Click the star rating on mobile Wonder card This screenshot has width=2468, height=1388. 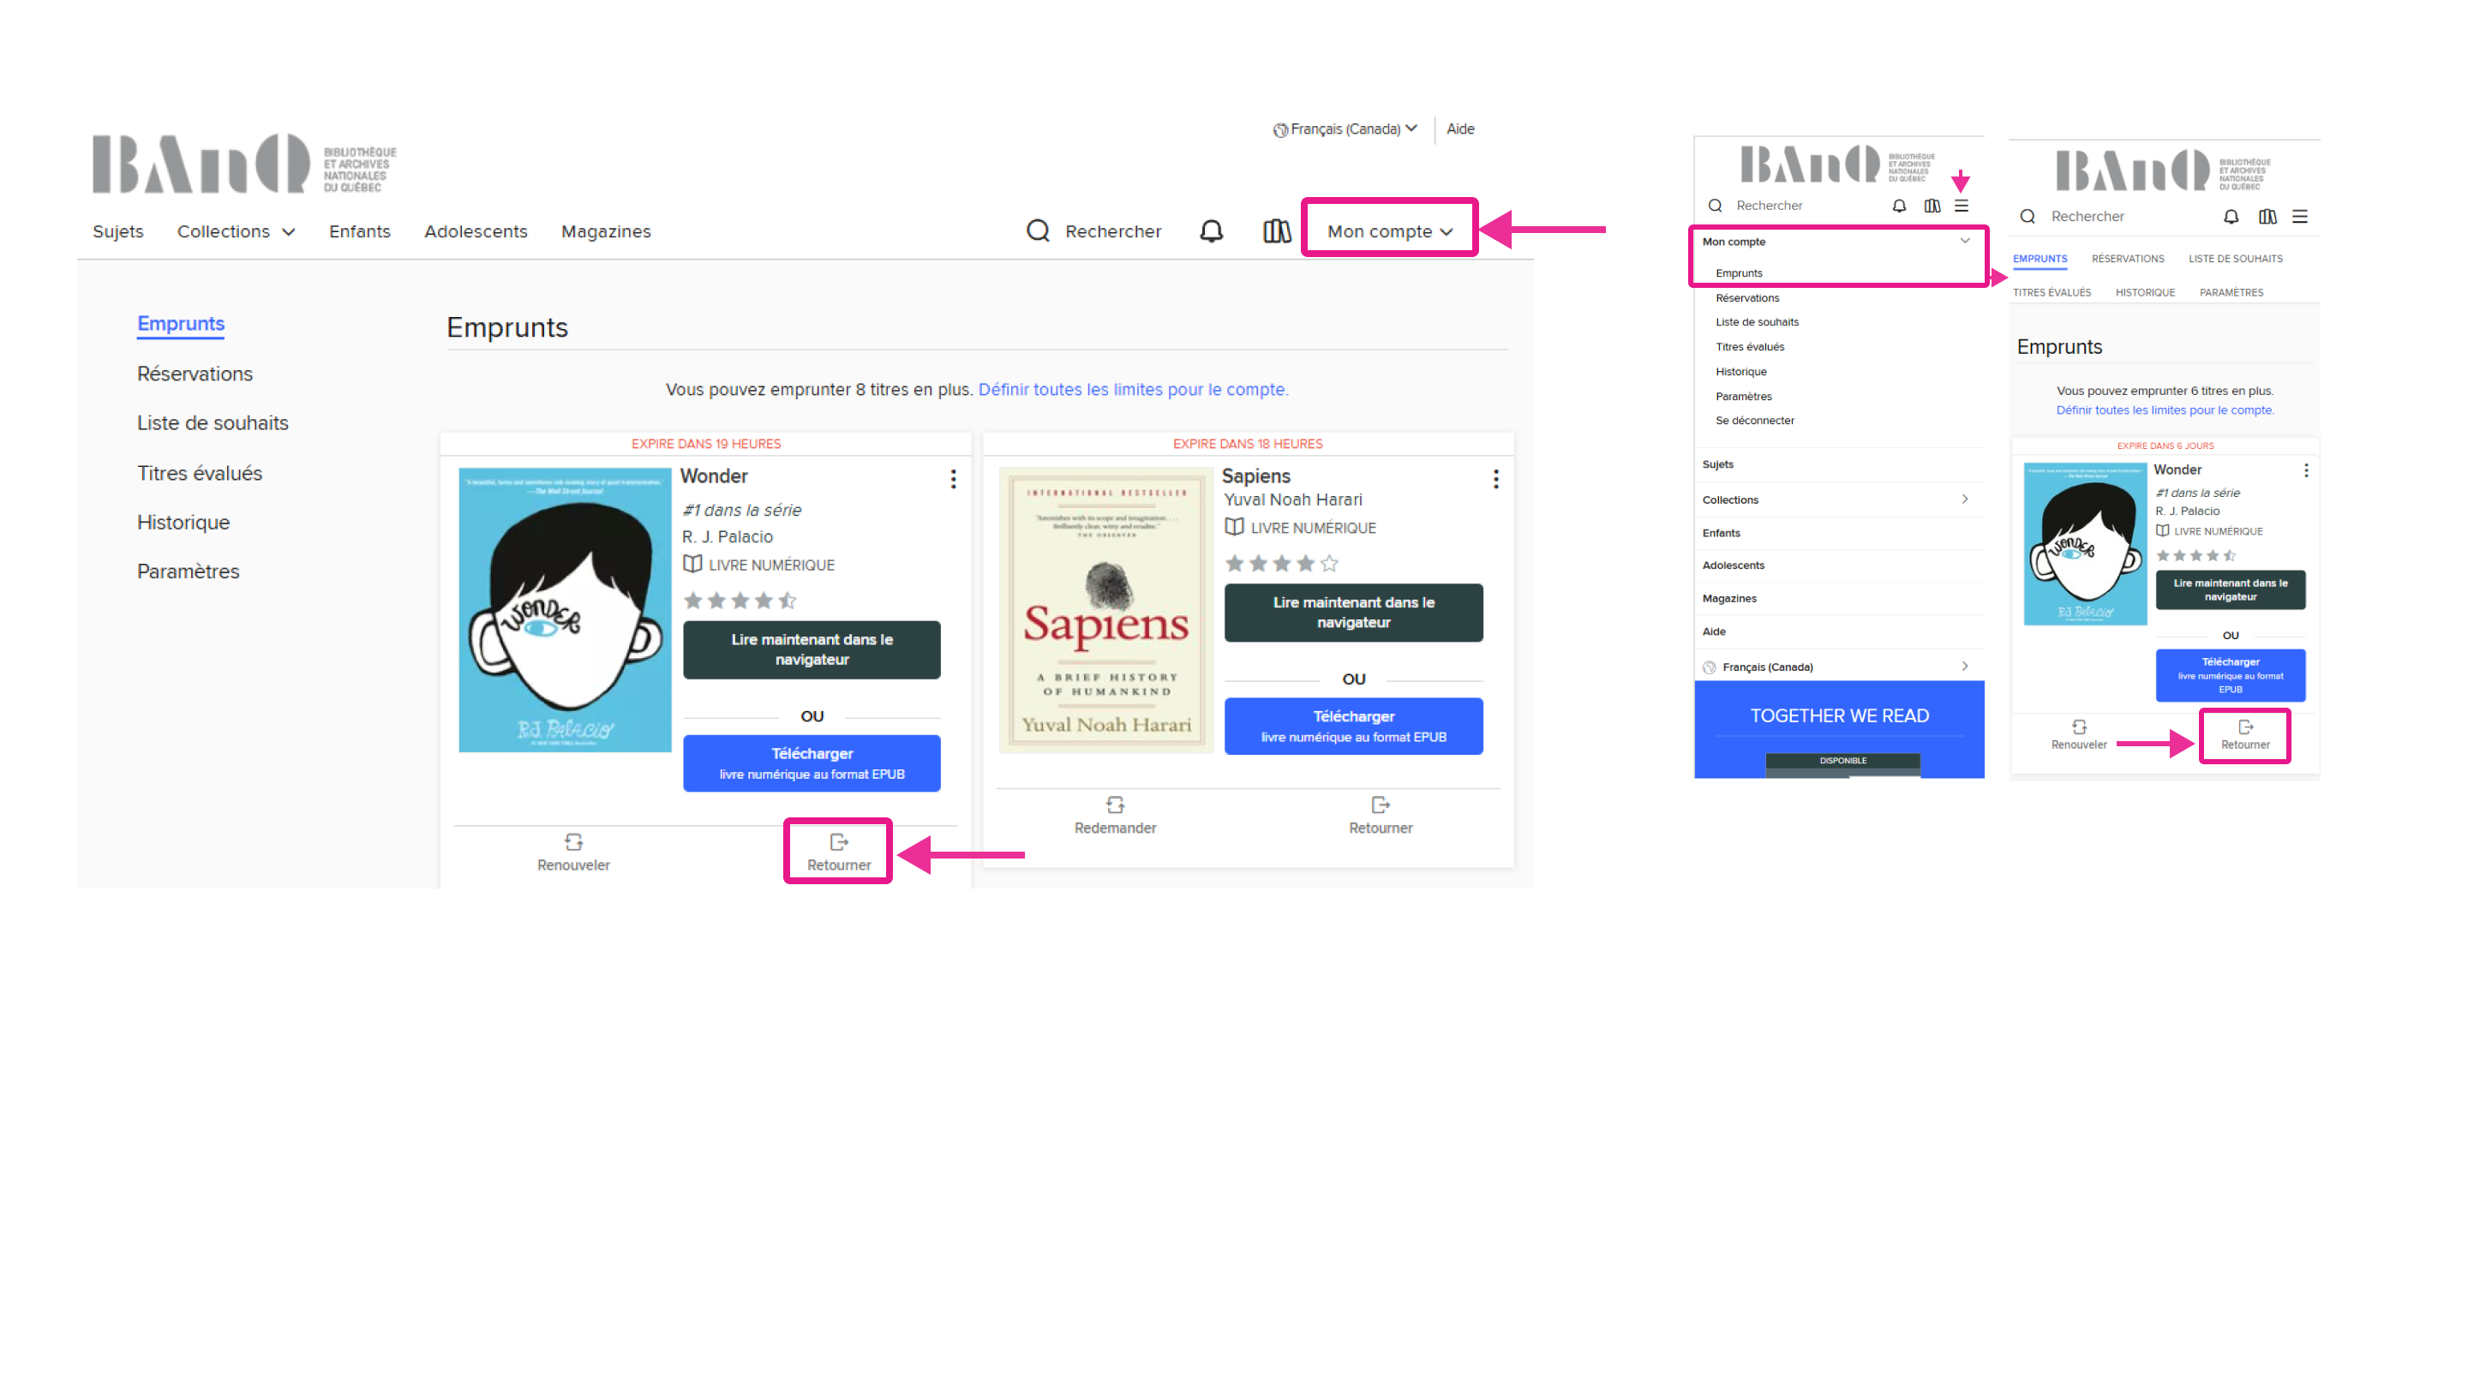[2195, 555]
